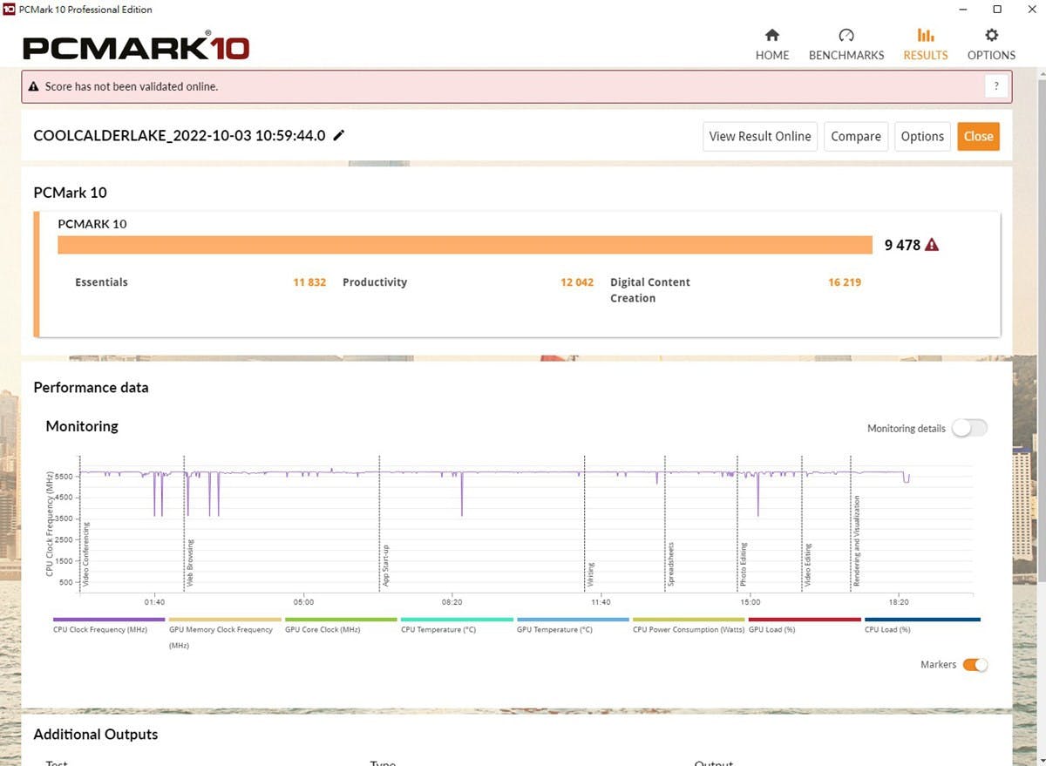Click the Spreadsheets chart marker

[x=670, y=565]
